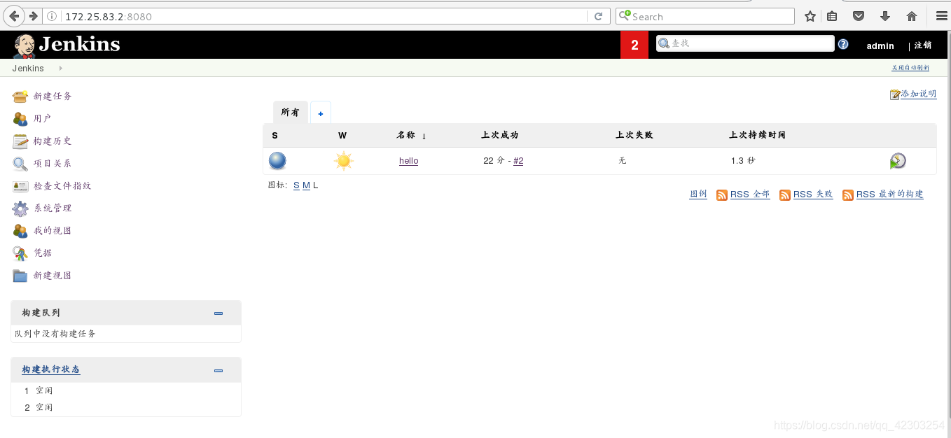
Task: Click the Jenkins 查找 search box
Action: [745, 43]
